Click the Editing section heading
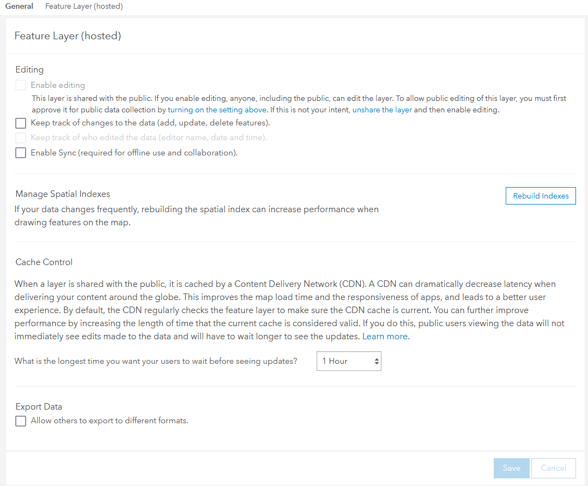Image resolution: width=588 pixels, height=486 pixels. 29,70
